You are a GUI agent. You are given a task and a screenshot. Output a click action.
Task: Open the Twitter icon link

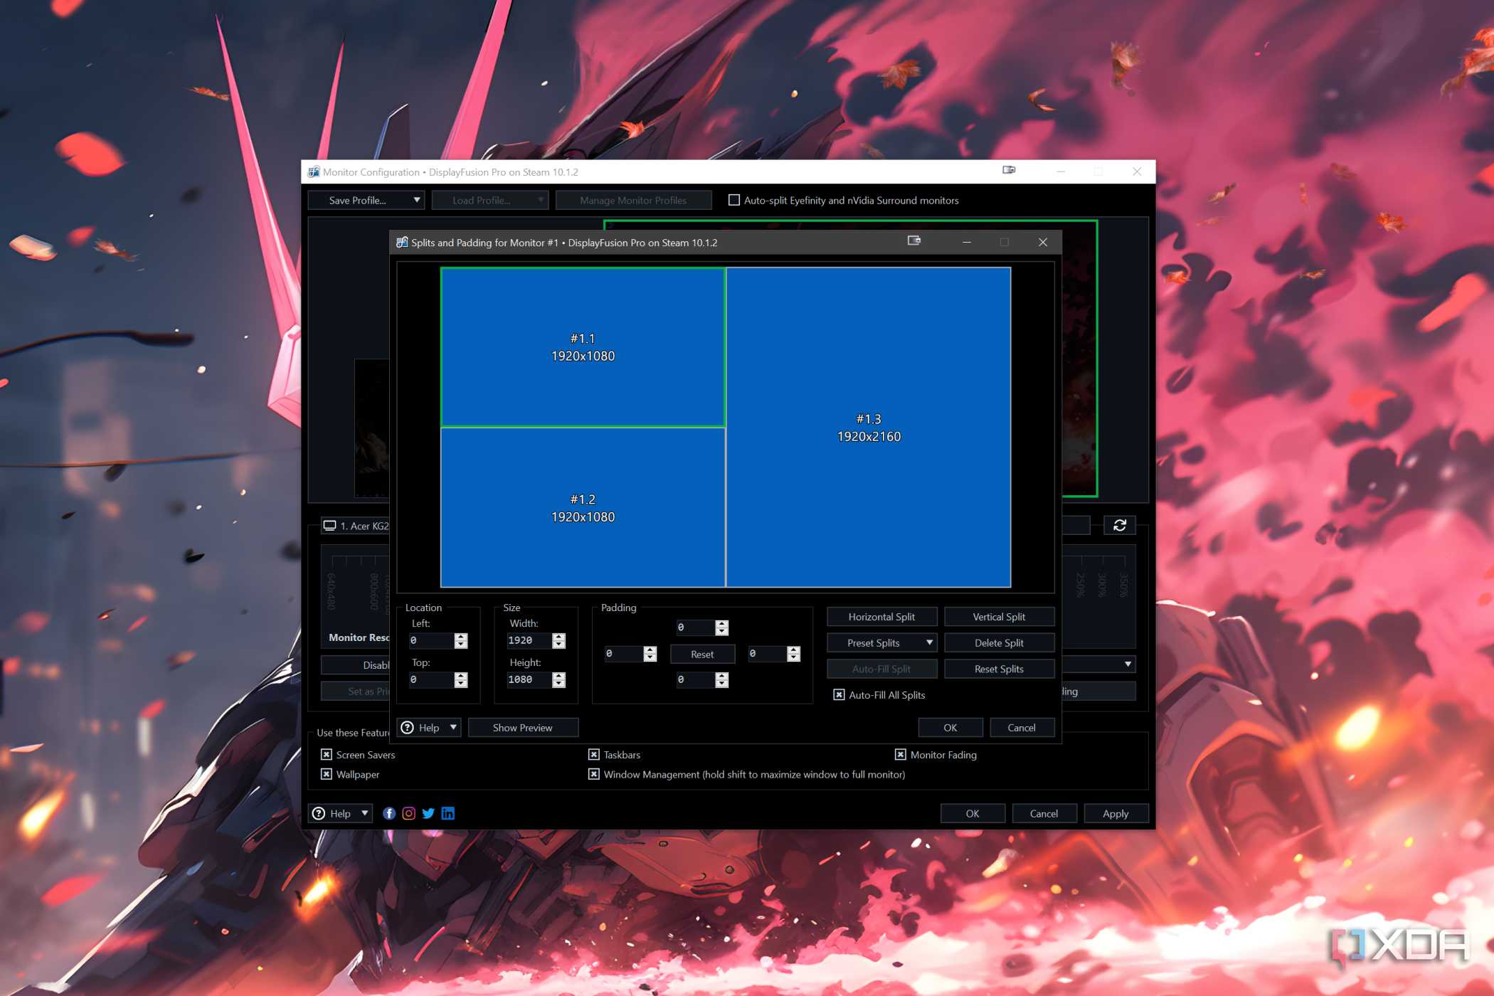428,813
